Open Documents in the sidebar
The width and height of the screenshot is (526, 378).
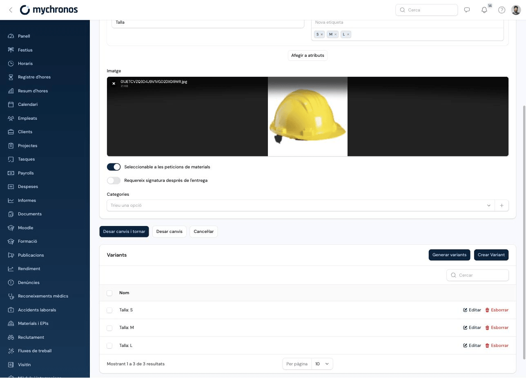click(30, 214)
